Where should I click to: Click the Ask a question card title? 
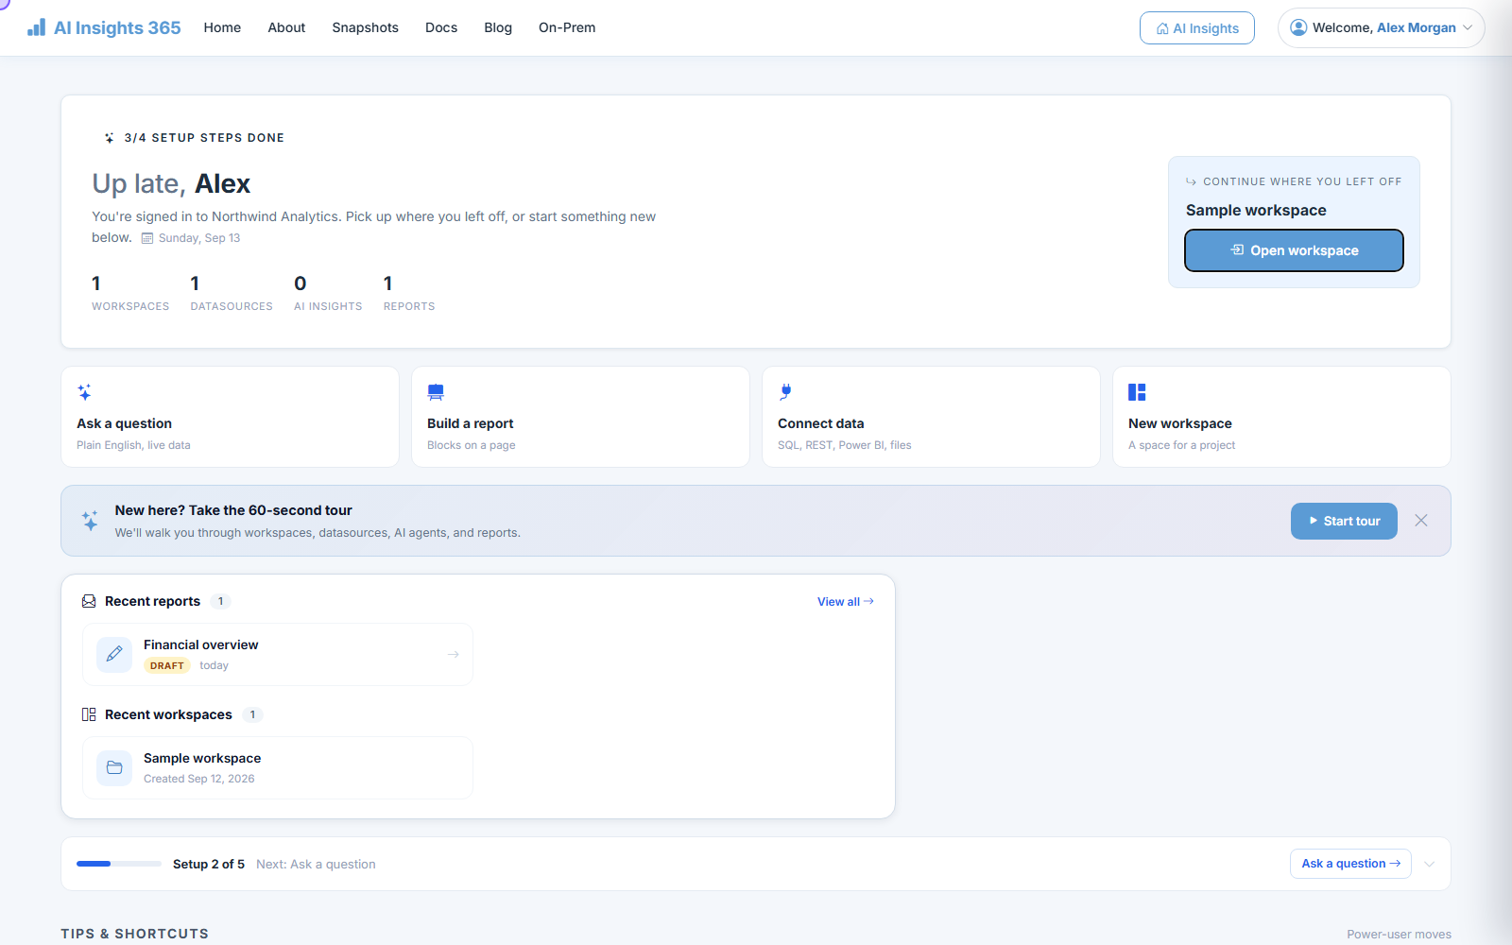point(125,423)
